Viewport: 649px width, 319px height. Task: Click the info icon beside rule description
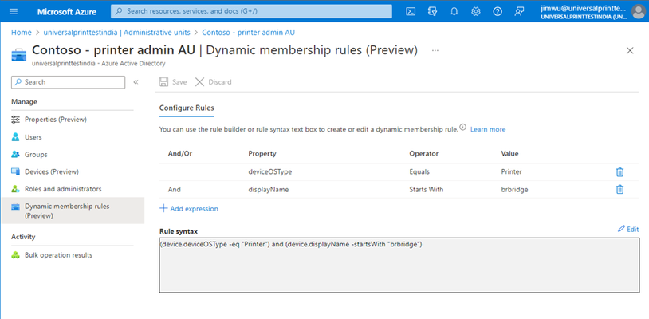462,127
